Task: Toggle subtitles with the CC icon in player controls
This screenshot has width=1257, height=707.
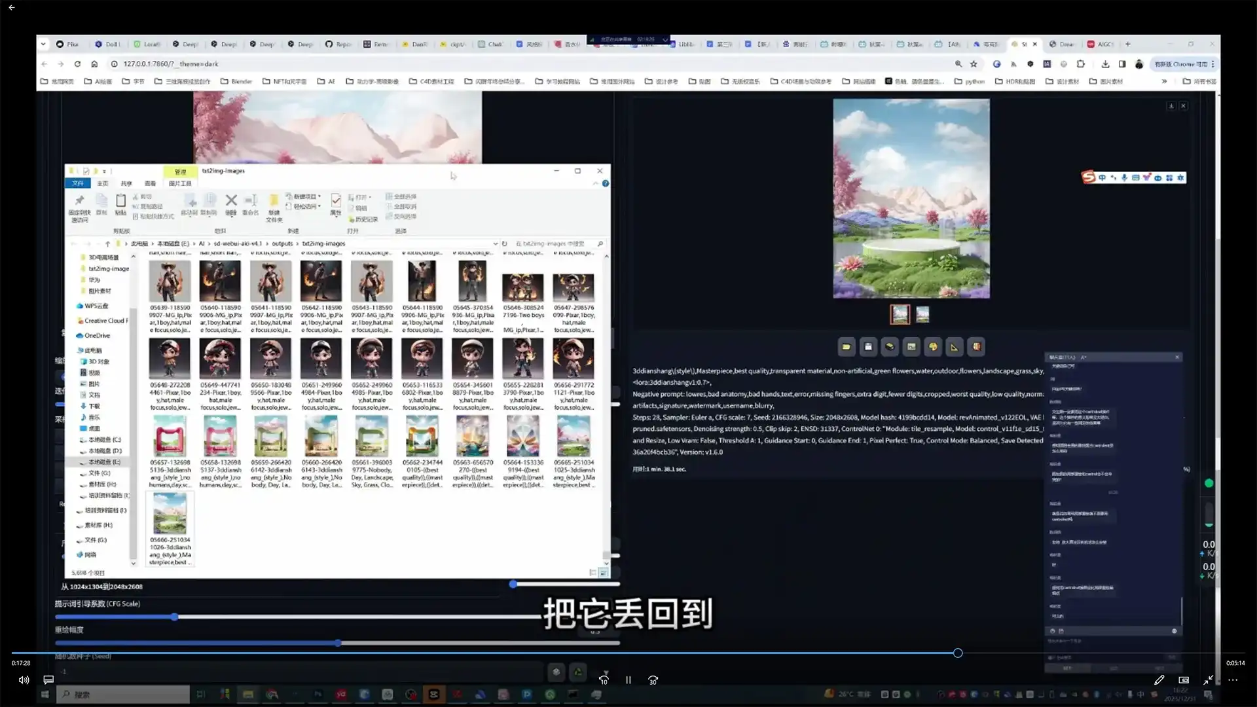Action: pyautogui.click(x=1183, y=680)
